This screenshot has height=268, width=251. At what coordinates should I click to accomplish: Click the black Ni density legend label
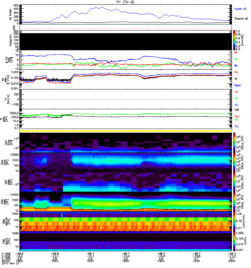(236, 79)
